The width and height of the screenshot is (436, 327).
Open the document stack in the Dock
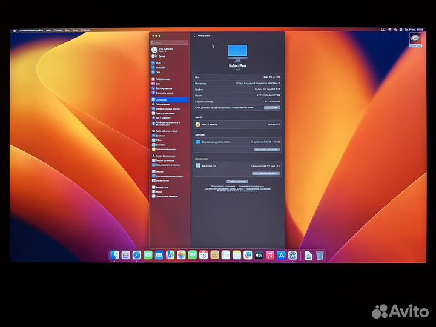click(308, 256)
